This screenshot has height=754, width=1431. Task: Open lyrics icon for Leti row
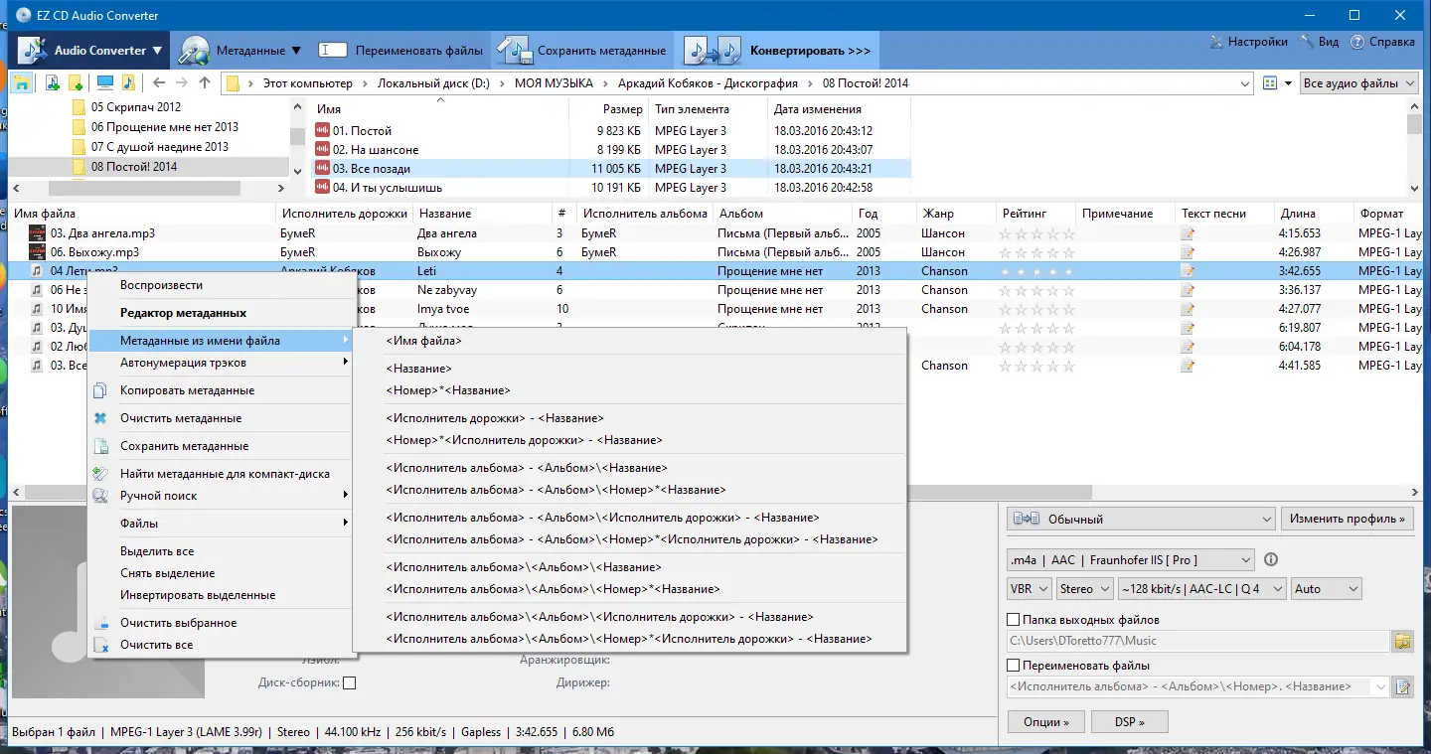(x=1188, y=271)
